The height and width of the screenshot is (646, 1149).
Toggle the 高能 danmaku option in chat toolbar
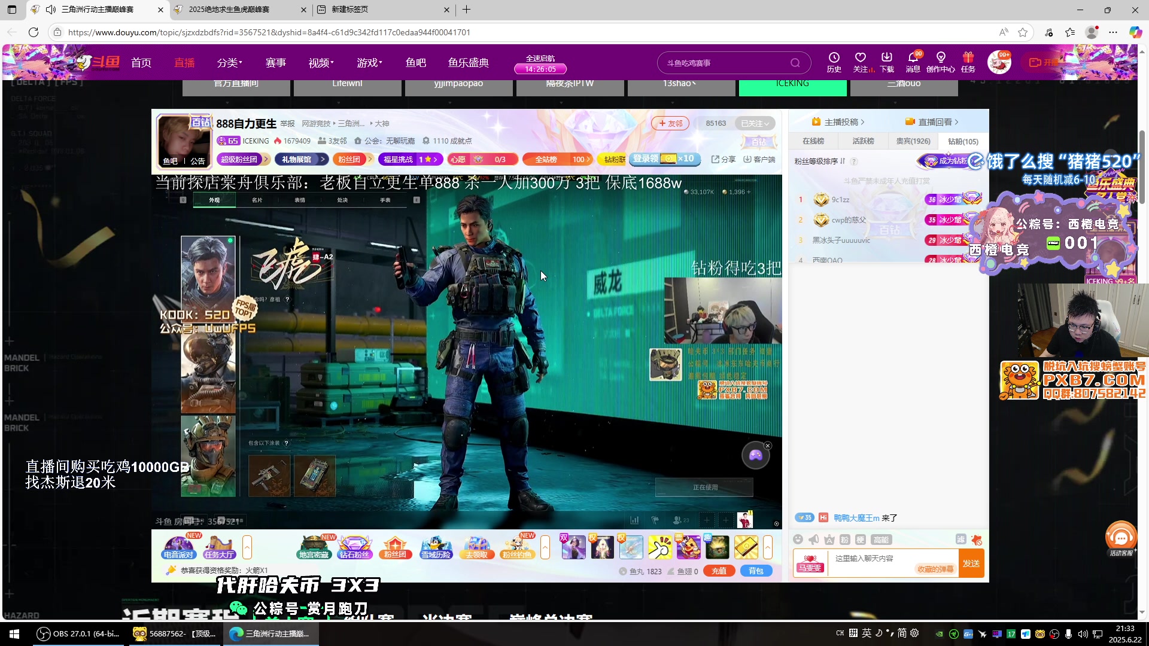tap(881, 540)
